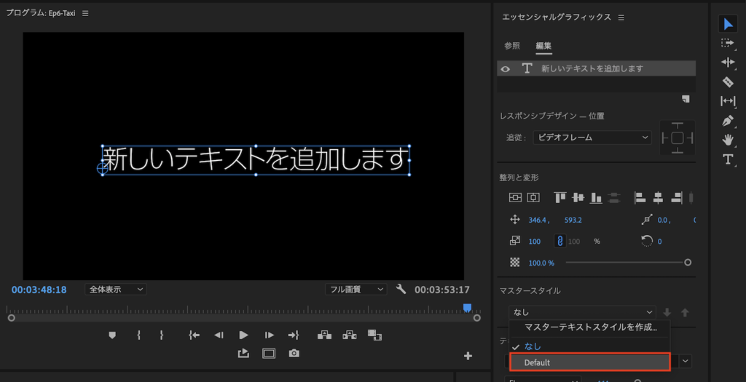Align layer vertical center in frame
This screenshot has height=382, width=746.
pyautogui.click(x=515, y=198)
